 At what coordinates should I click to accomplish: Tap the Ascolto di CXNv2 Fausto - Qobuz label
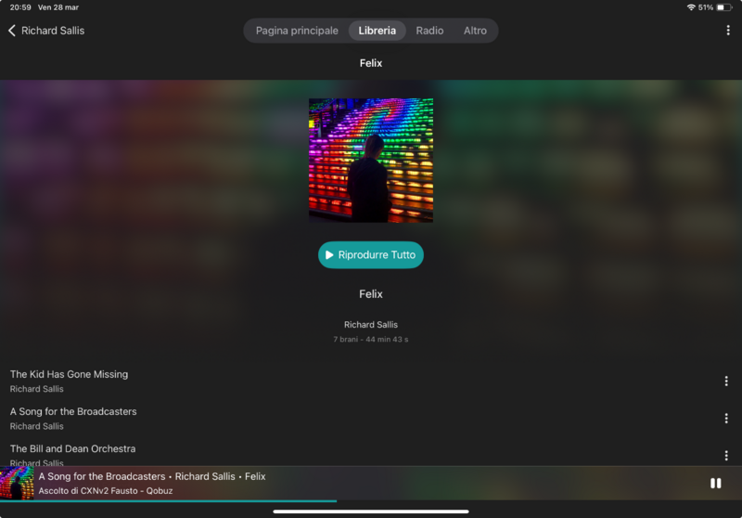click(x=106, y=491)
